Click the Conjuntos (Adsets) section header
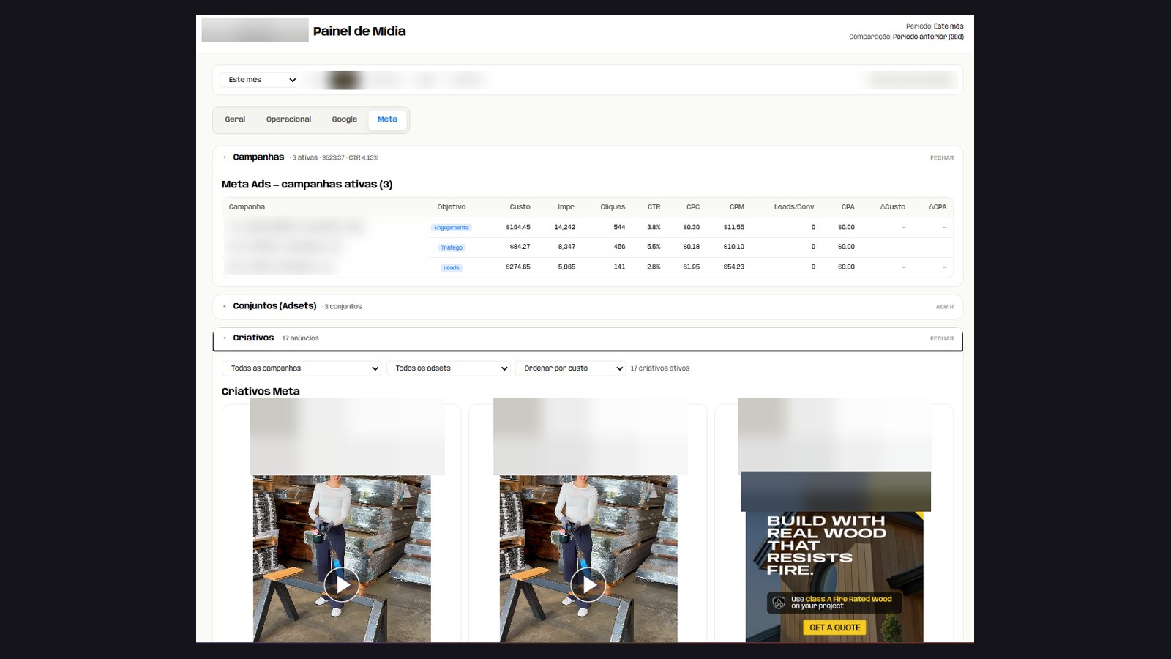This screenshot has height=659, width=1171. (x=588, y=306)
